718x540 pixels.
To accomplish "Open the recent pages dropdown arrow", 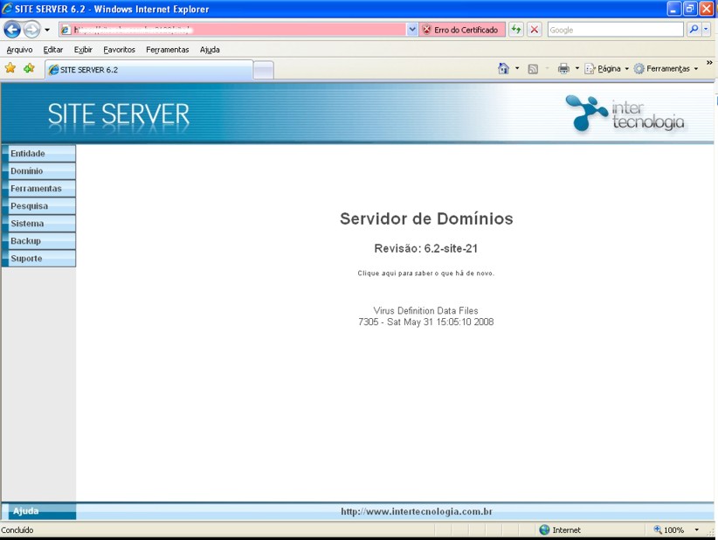I will (x=46, y=31).
